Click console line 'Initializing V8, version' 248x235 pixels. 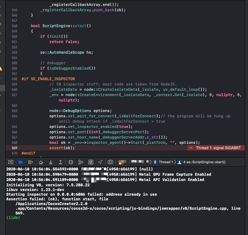coord(48,185)
